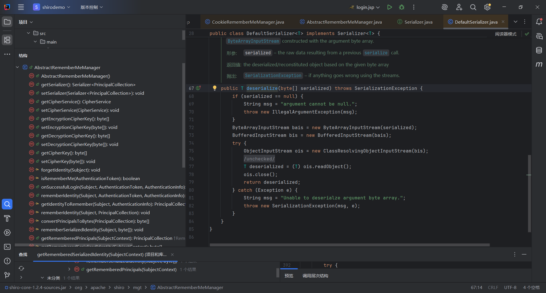Screen dimensions: 546x293
Task: Open the Maven tool window
Action: click(539, 65)
